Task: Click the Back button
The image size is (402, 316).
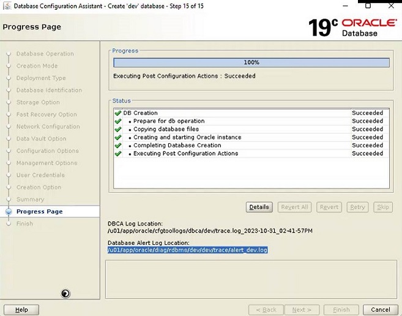Action: 266,310
